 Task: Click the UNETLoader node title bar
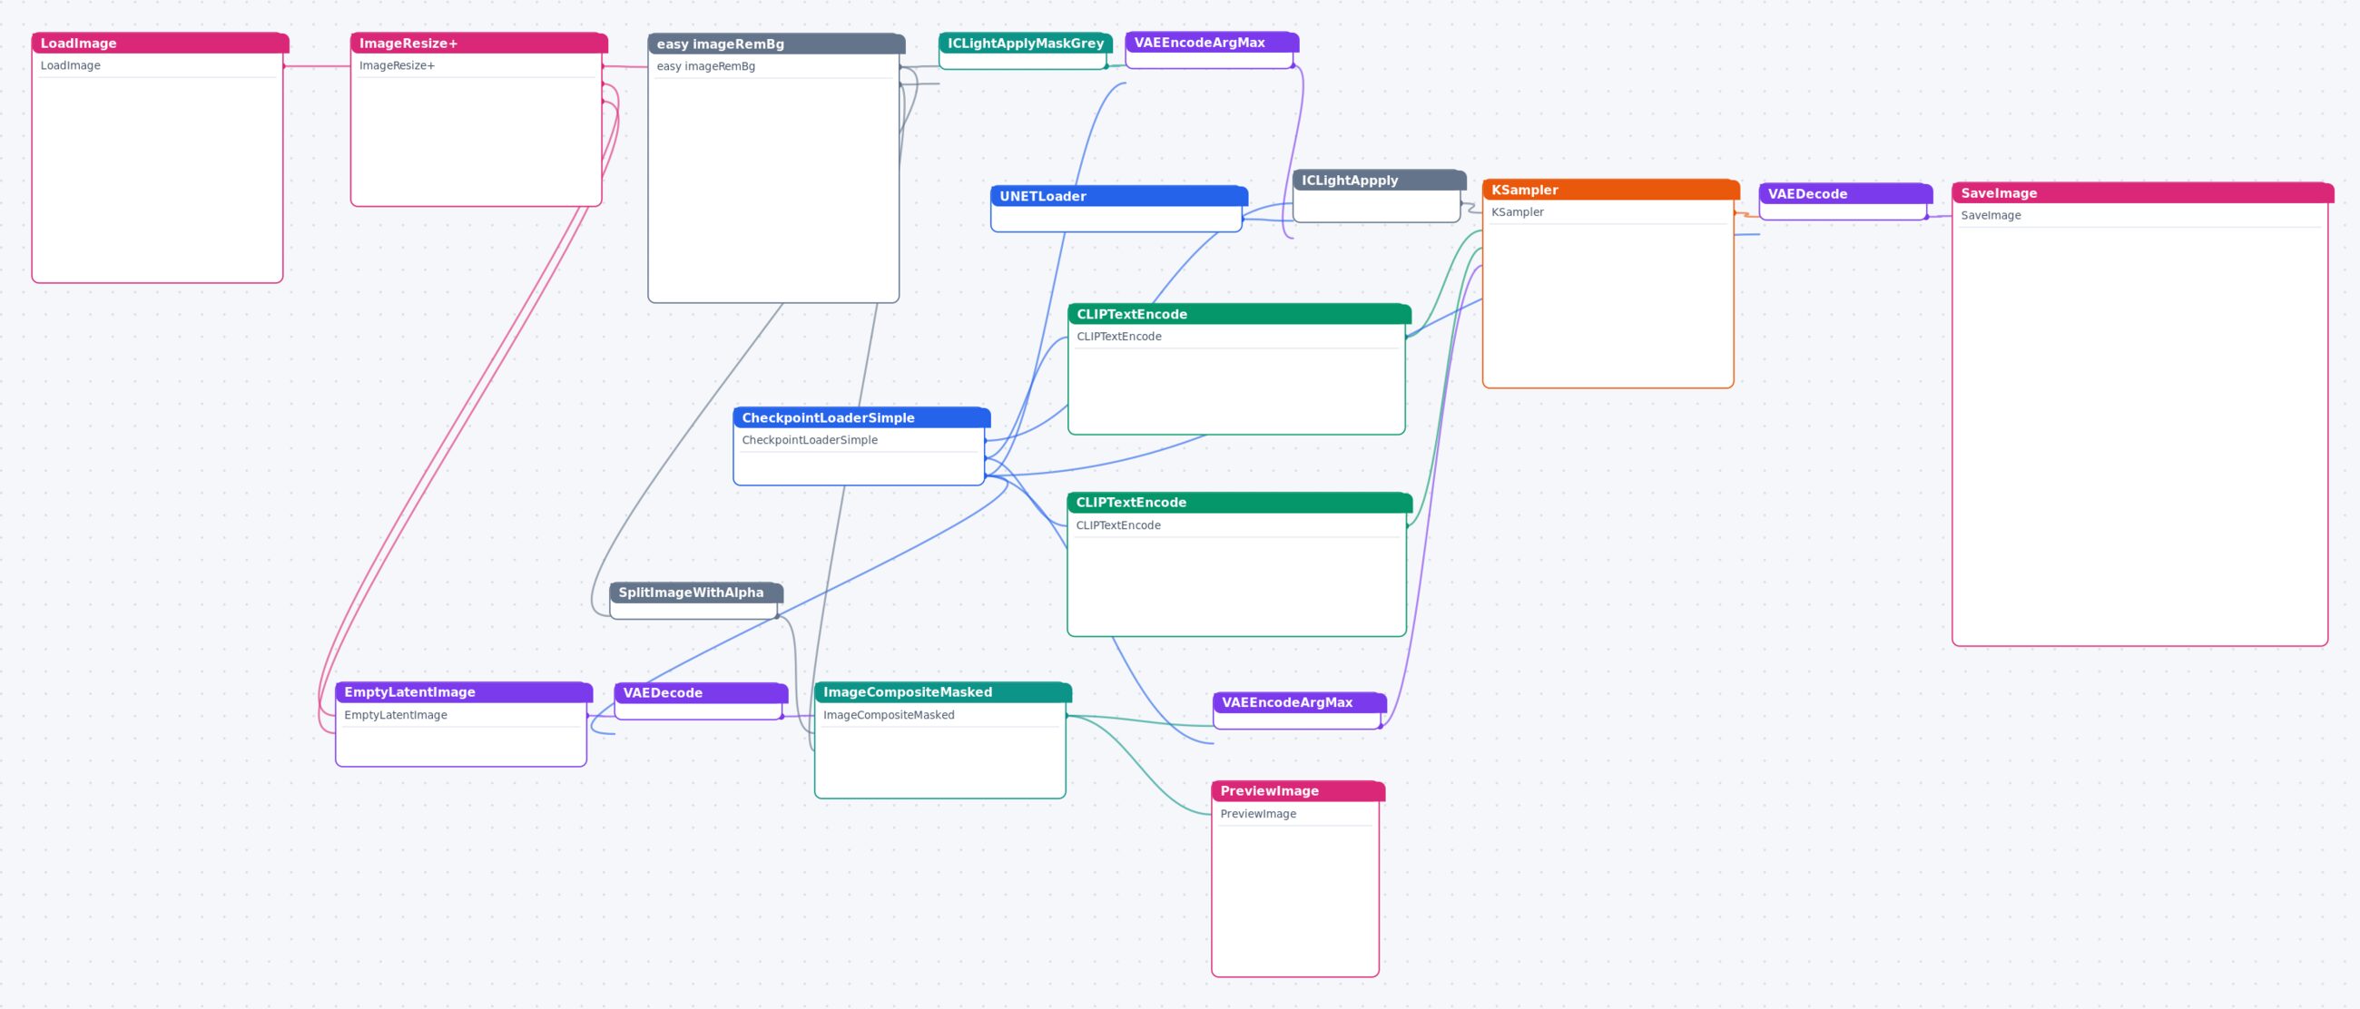point(1119,196)
